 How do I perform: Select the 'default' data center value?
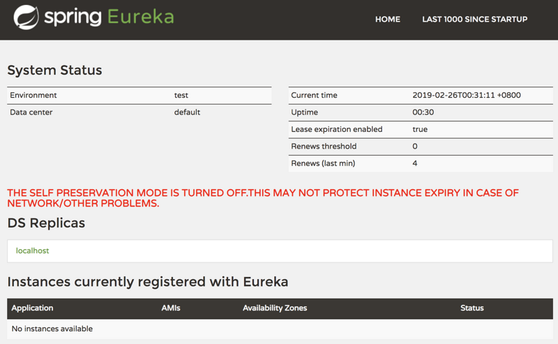pyautogui.click(x=187, y=112)
